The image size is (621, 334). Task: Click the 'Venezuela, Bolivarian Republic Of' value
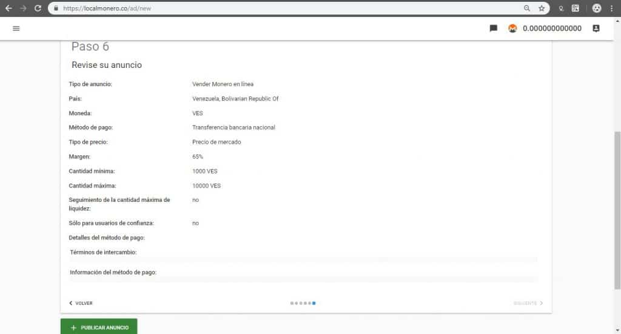[x=236, y=99]
